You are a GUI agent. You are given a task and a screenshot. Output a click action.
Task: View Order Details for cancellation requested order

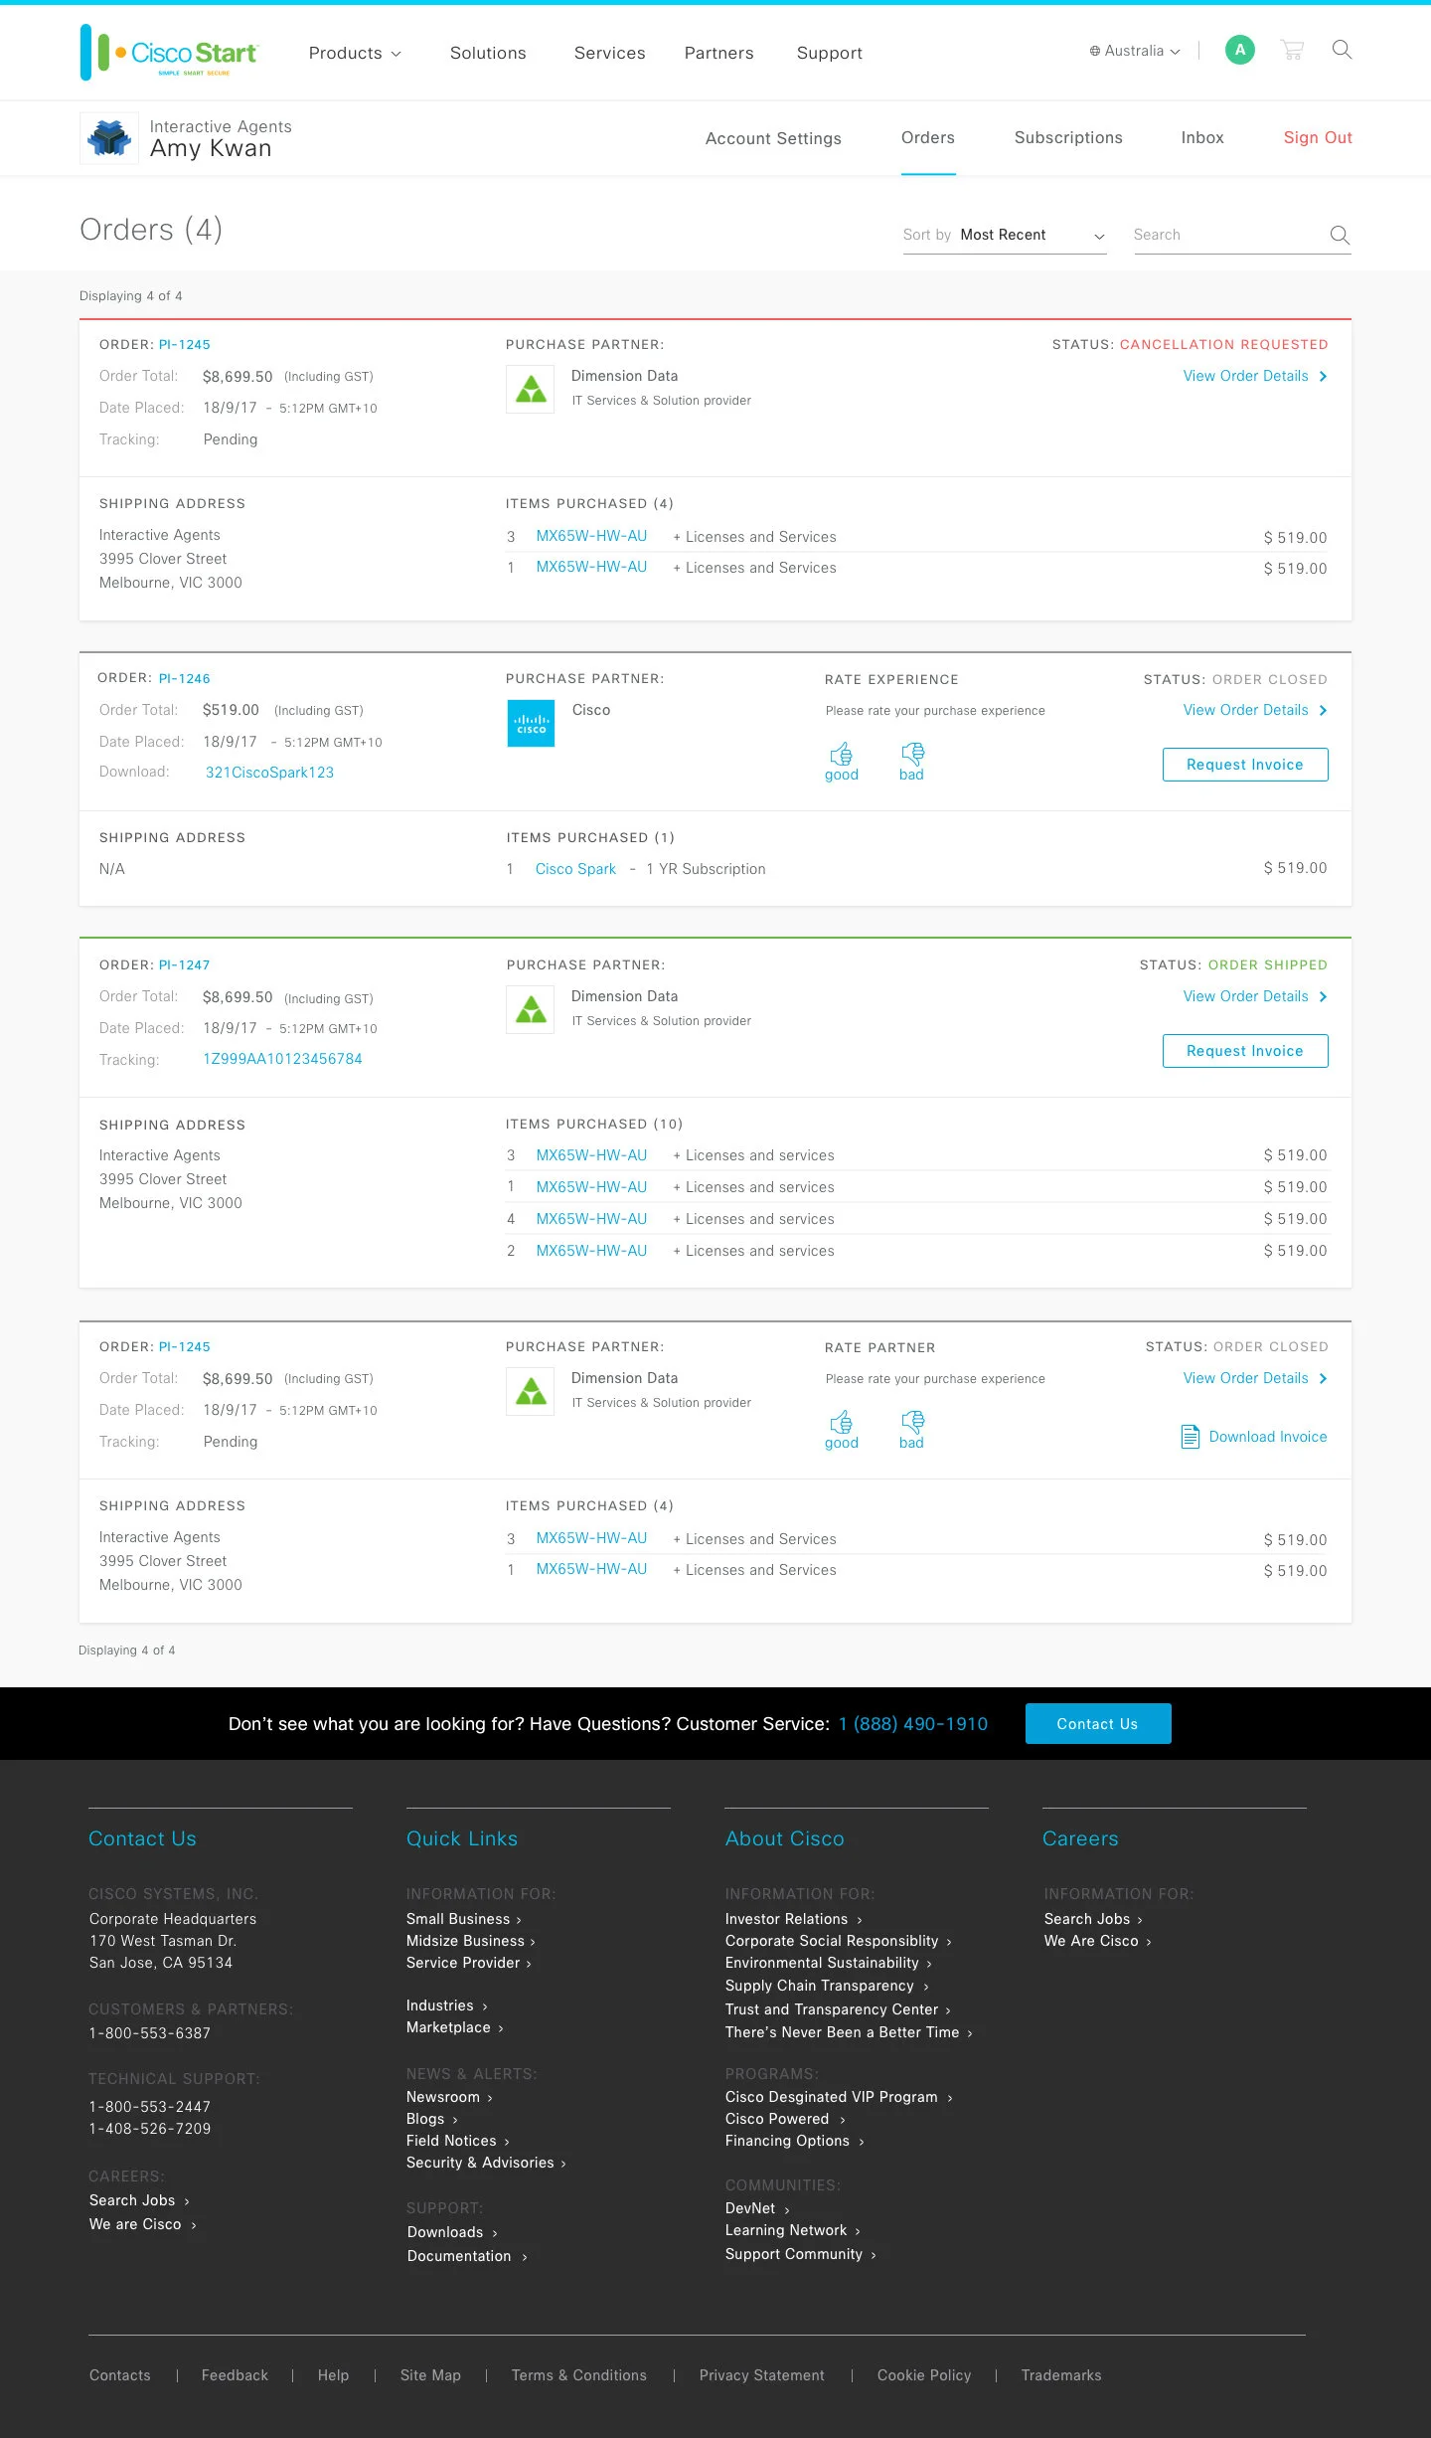click(1255, 376)
